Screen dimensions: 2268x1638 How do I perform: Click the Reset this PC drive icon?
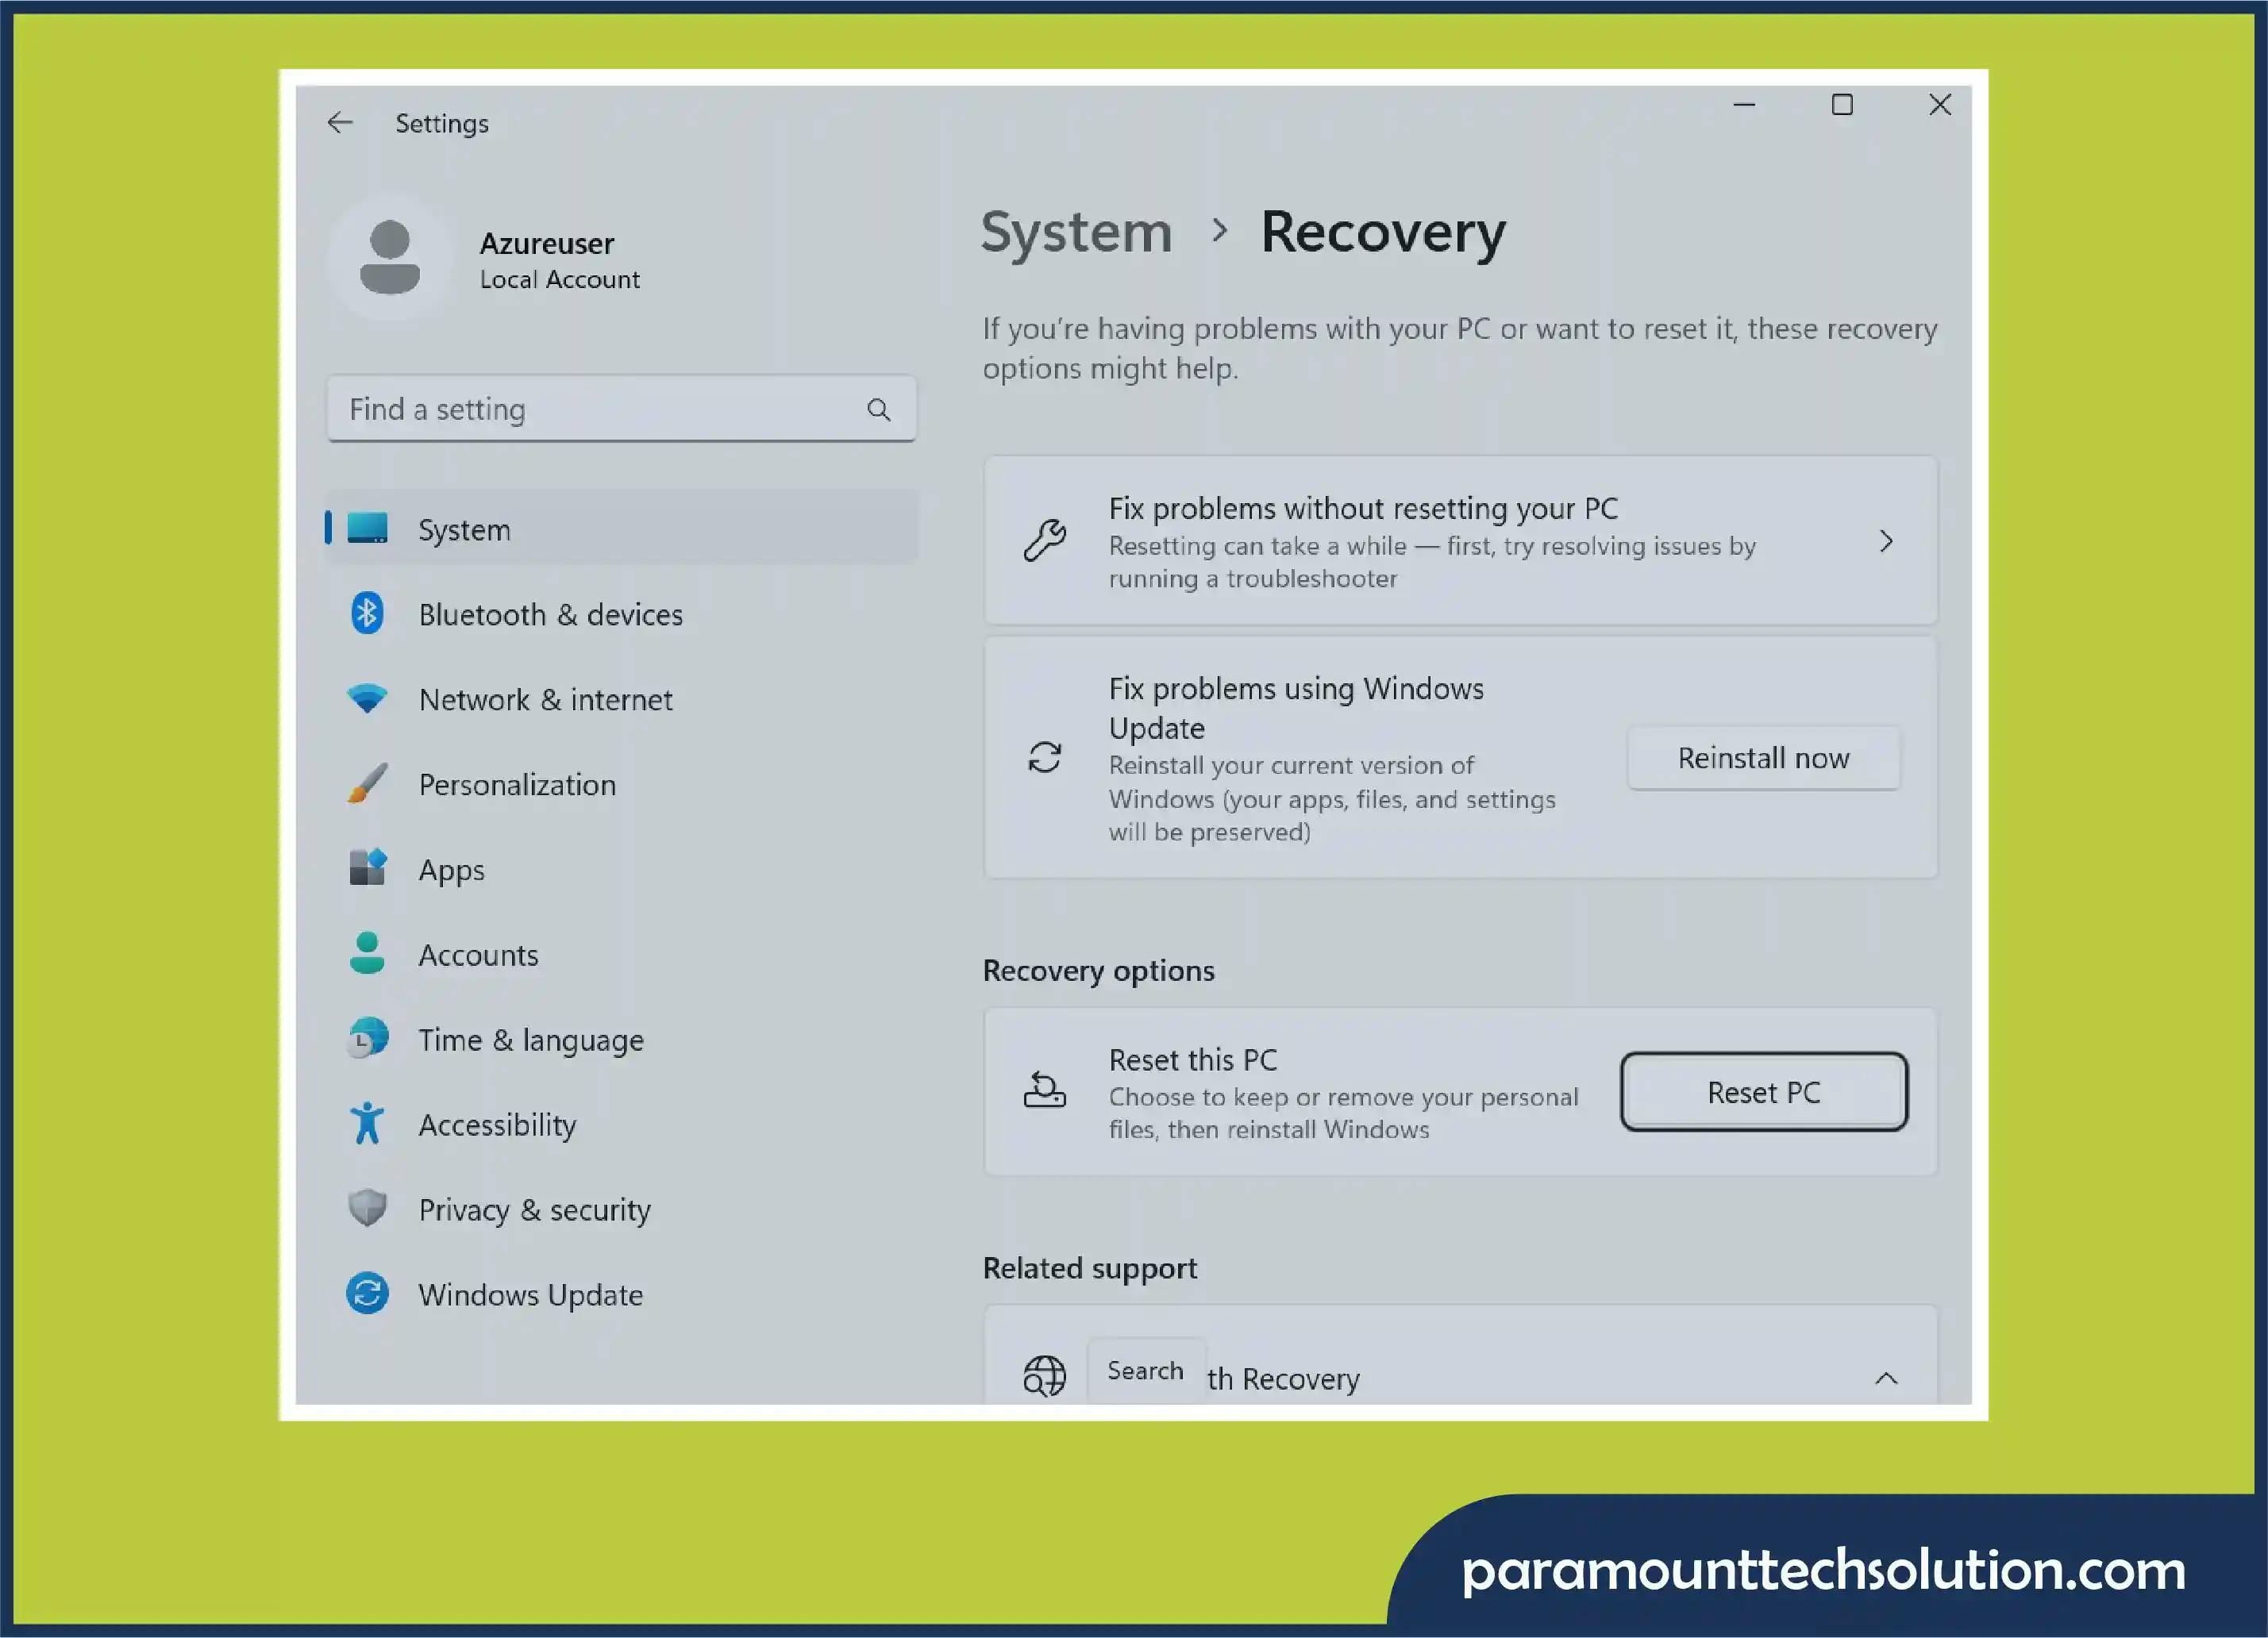[x=1045, y=1090]
